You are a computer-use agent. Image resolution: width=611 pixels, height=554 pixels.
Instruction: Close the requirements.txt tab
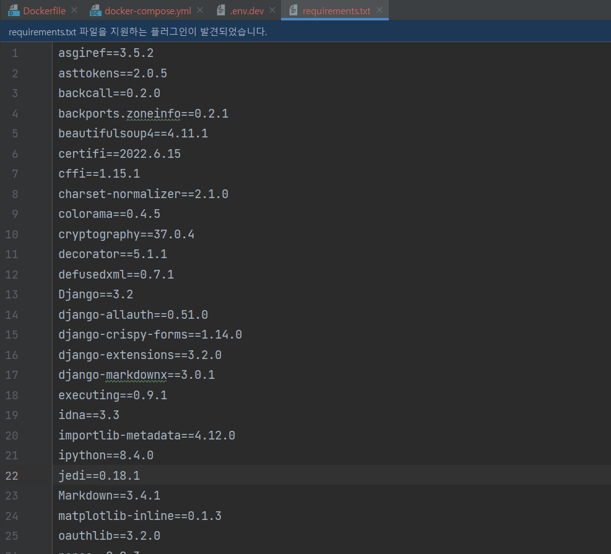coord(379,11)
